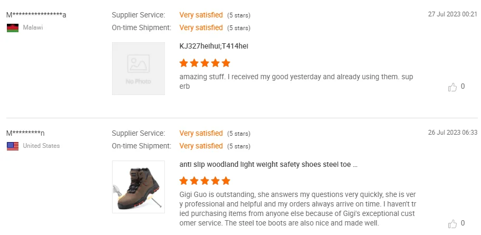Click the 26 Jul 2023 06:33 timestamp

tap(452, 133)
